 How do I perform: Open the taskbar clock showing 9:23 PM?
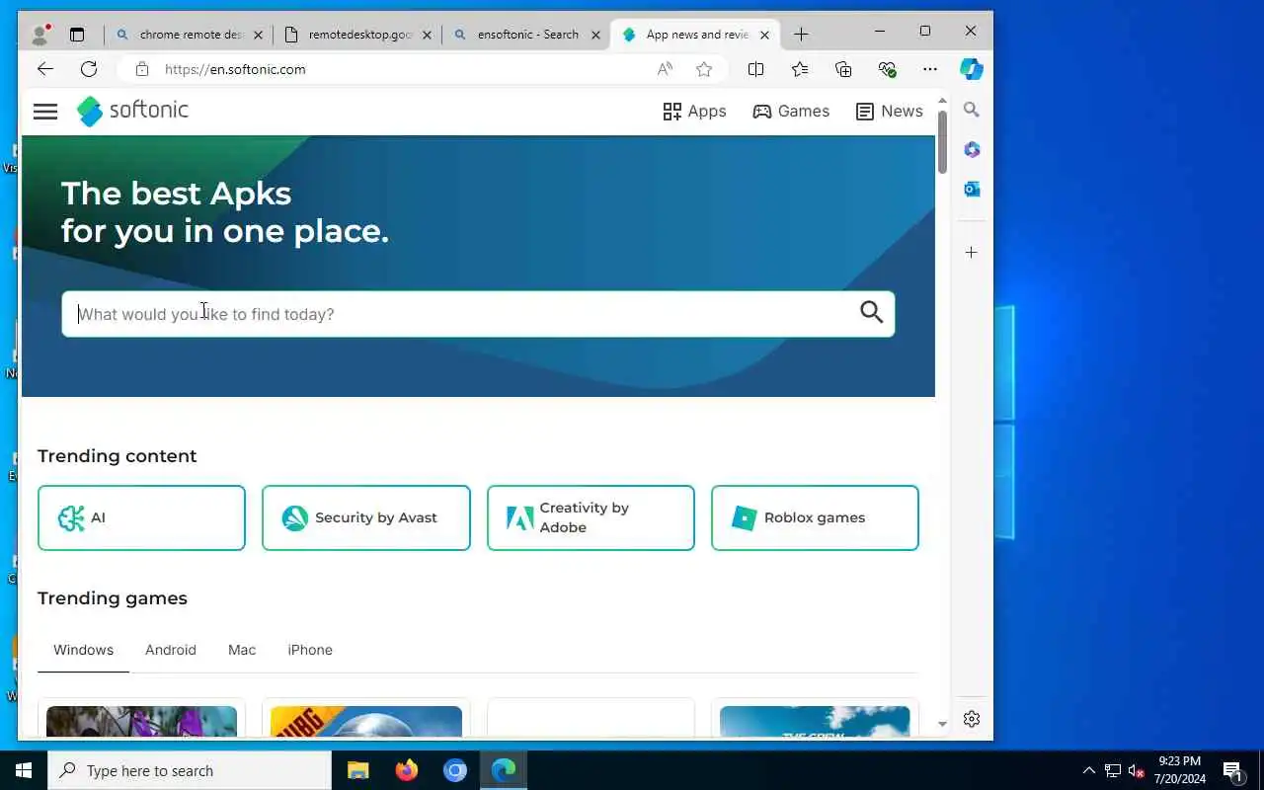[1179, 770]
